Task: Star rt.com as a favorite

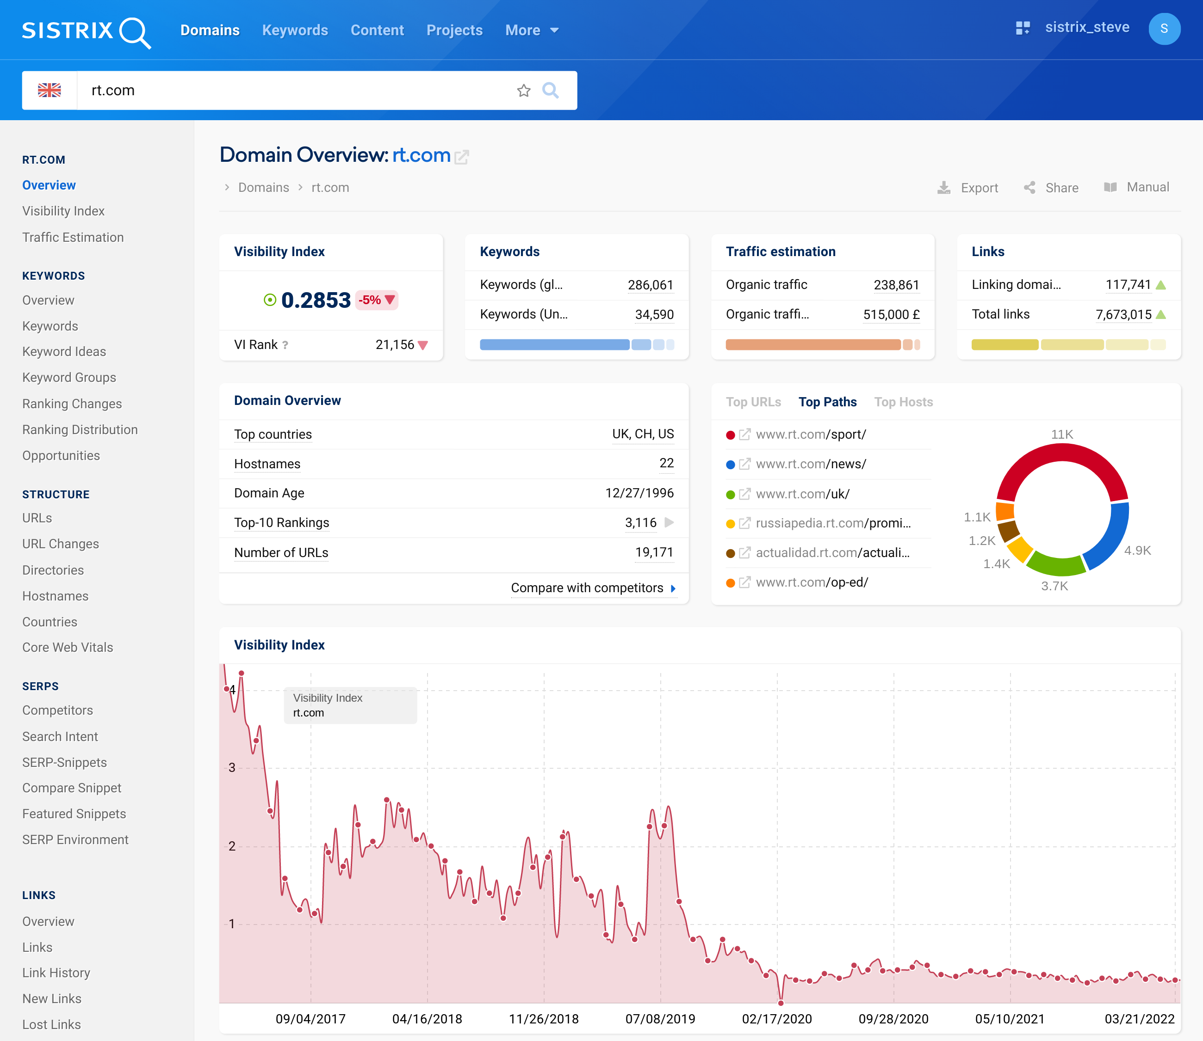Action: point(523,91)
